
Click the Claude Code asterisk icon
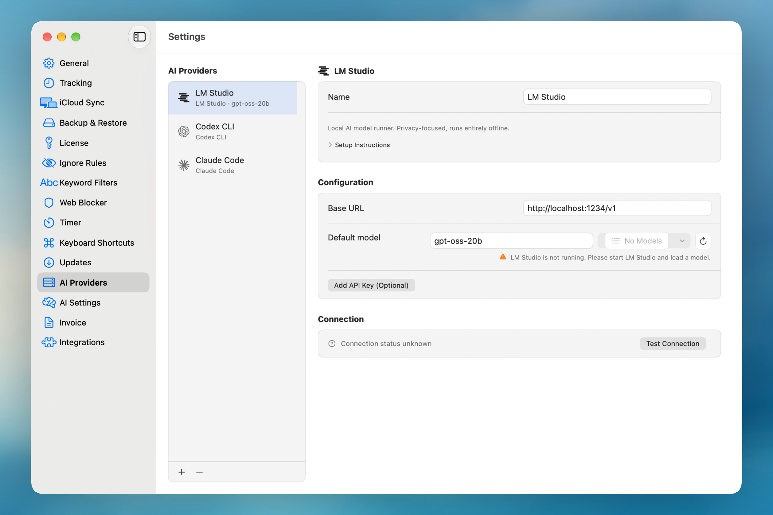(184, 165)
